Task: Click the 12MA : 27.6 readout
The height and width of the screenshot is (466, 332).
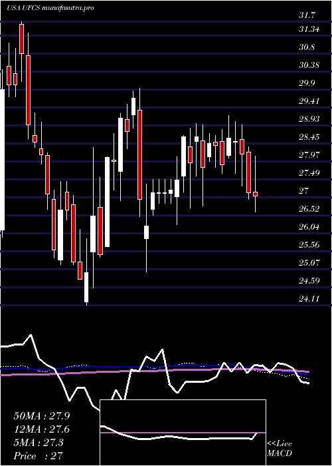Action: (x=41, y=429)
